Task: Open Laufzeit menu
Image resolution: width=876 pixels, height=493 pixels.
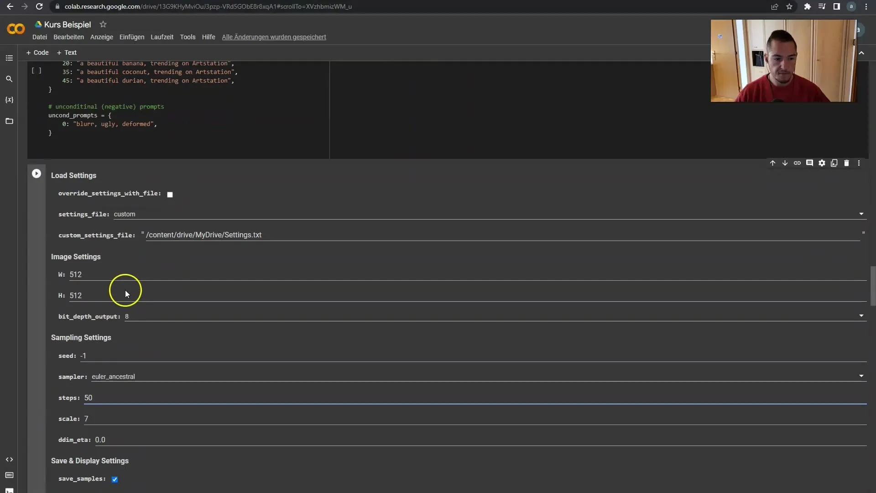Action: click(162, 37)
